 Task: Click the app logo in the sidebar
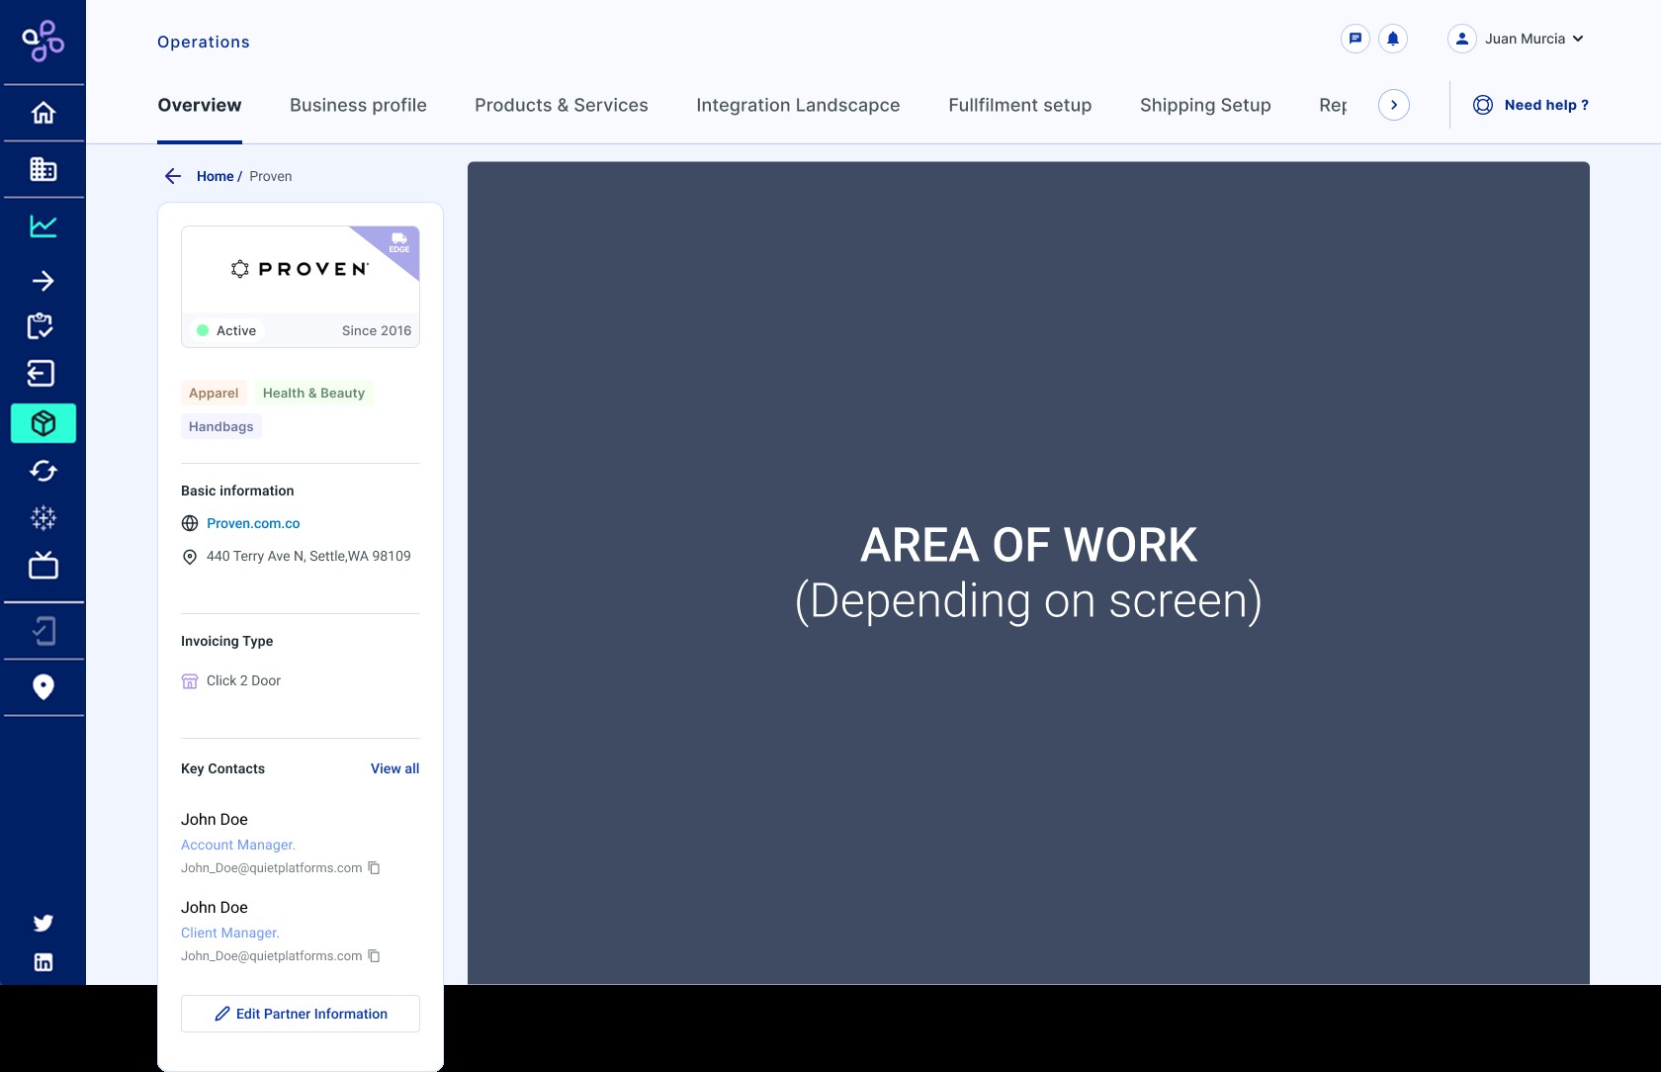tap(44, 42)
